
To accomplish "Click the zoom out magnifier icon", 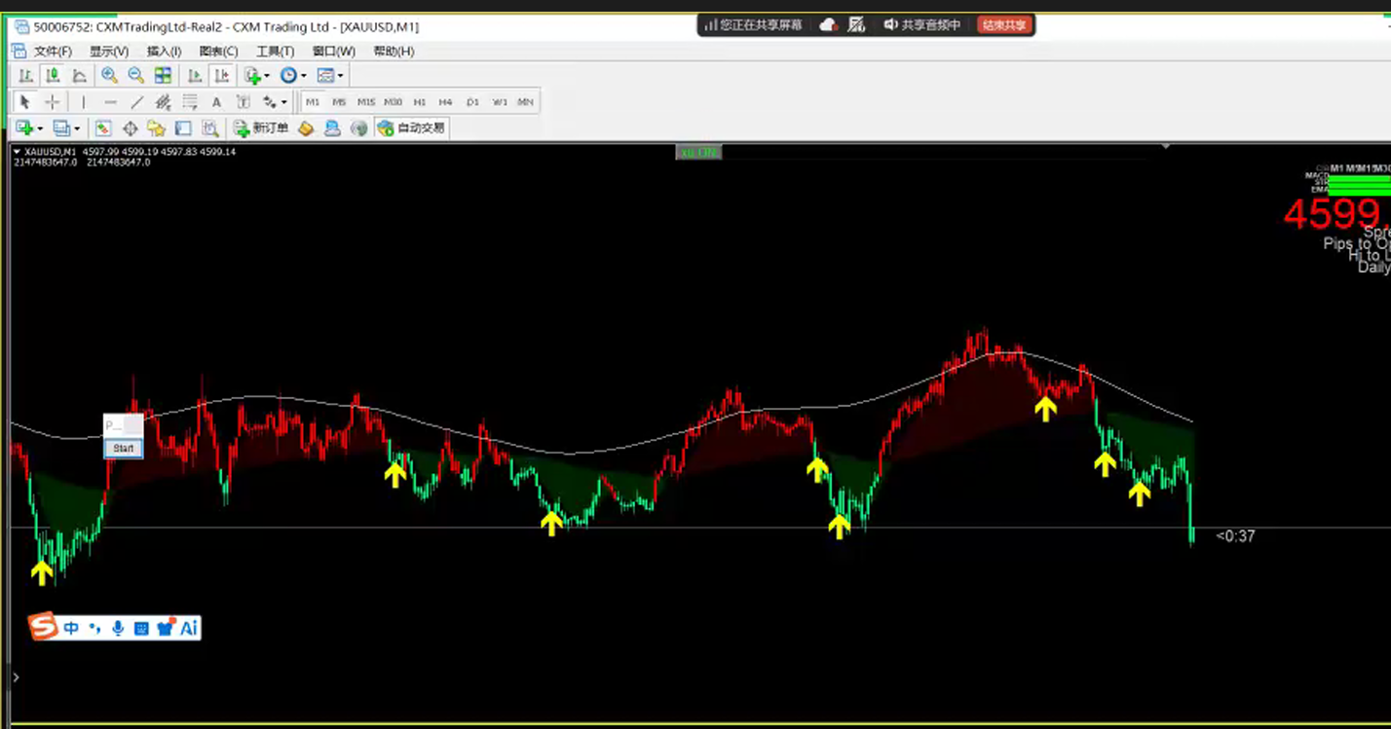I will tap(135, 76).
